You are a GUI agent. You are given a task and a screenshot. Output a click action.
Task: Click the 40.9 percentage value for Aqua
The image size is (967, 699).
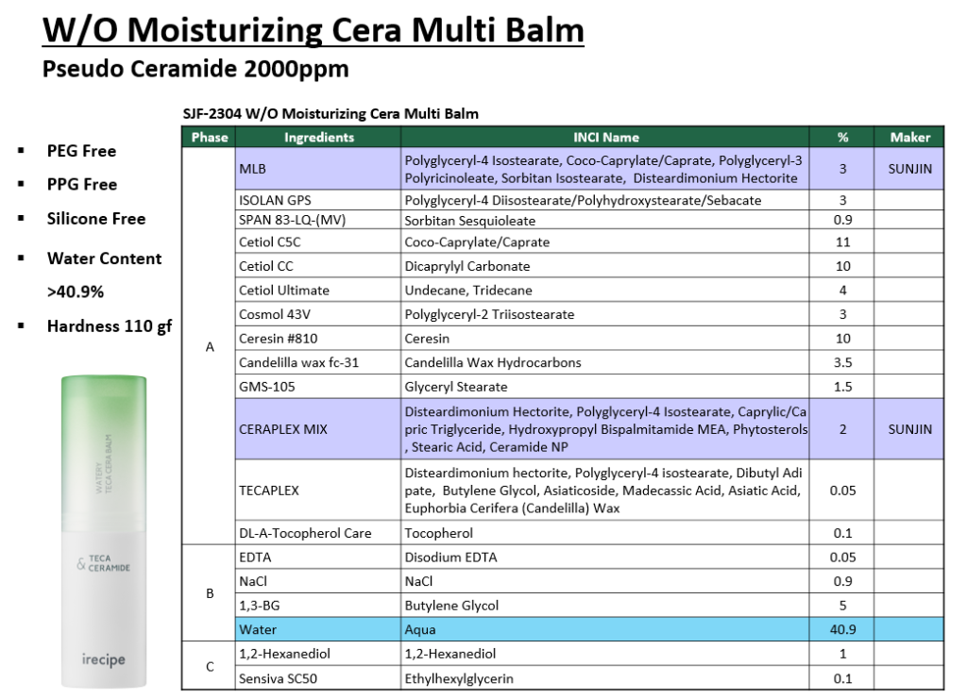pos(842,629)
